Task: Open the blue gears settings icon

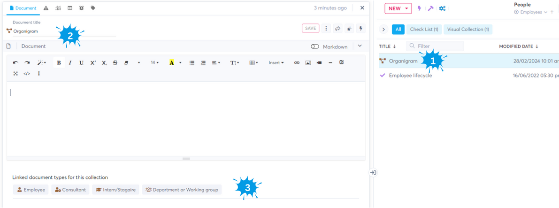Action: [x=442, y=8]
